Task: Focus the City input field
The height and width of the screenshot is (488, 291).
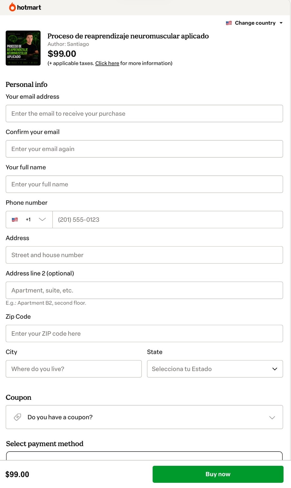Action: pos(74,369)
